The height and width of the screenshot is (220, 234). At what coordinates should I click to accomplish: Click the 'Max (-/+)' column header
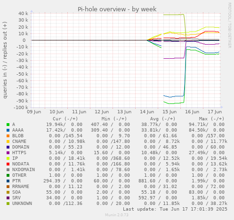(212, 119)
